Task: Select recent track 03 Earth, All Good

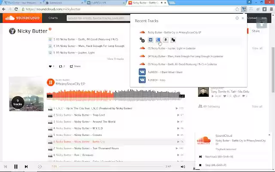Action: [x=182, y=64]
